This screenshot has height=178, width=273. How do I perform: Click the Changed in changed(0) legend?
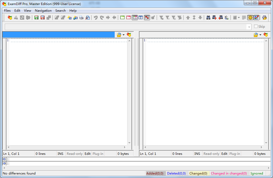pyautogui.click(x=229, y=173)
